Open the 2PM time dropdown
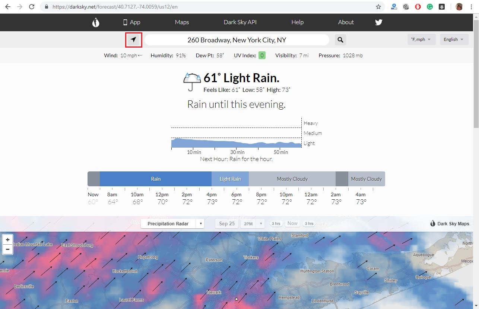Viewport: 479px width, 309px height. (x=253, y=223)
